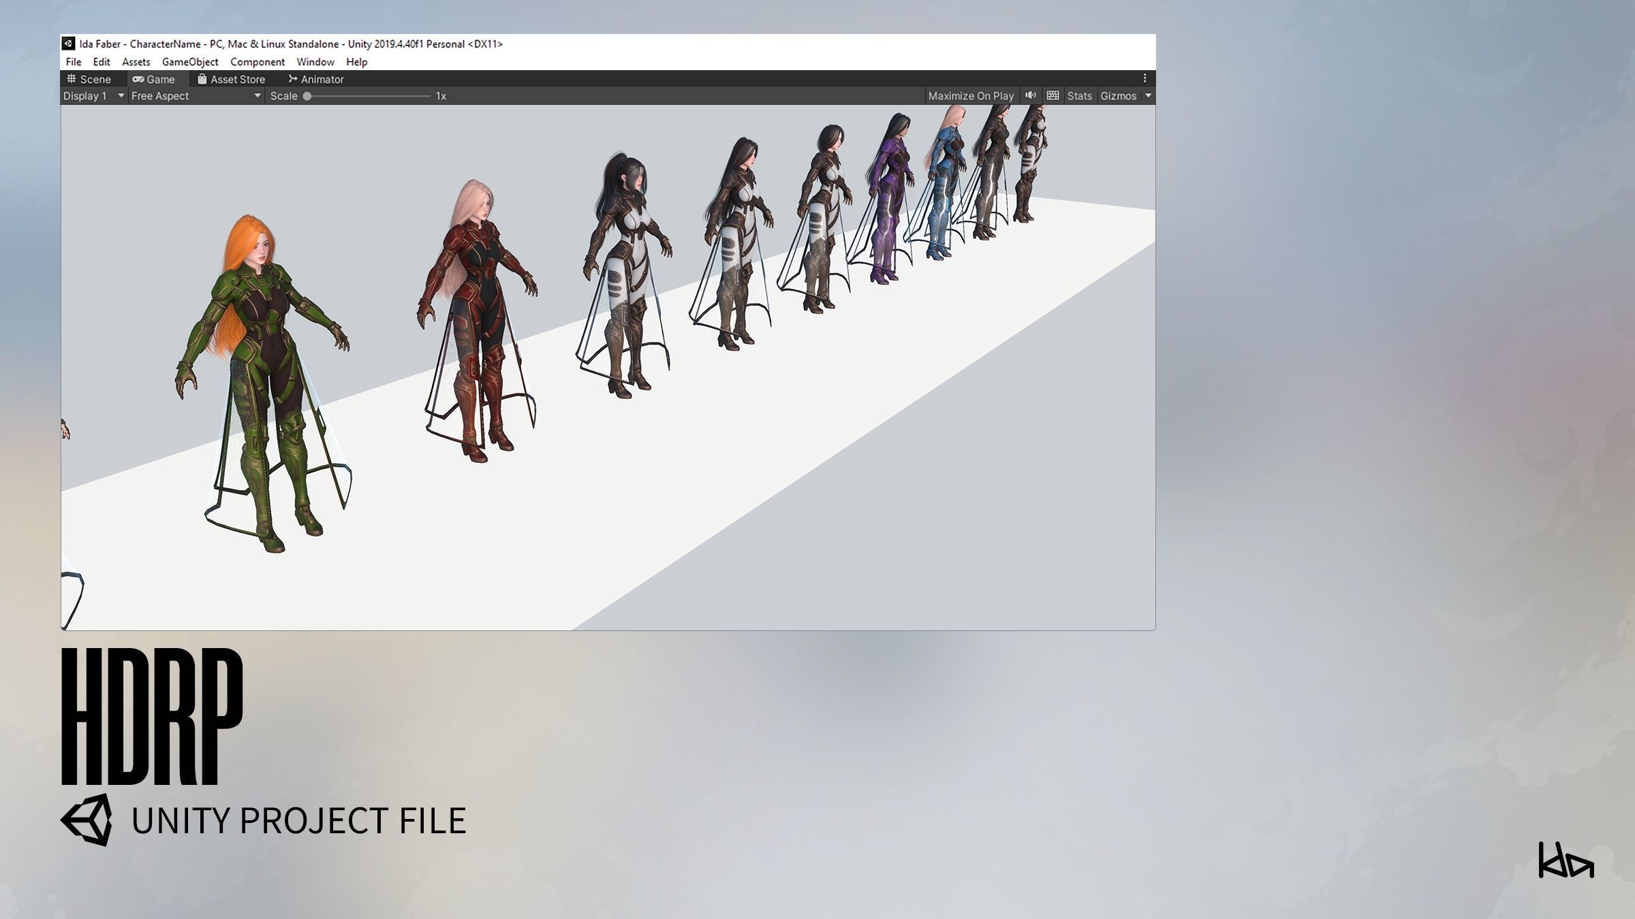
Task: Expand the Free Aspect ratio dropdown
Action: (196, 96)
